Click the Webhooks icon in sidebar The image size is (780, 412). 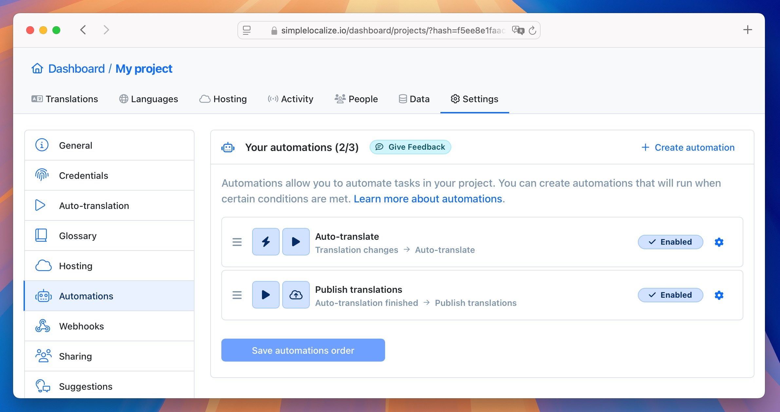coord(43,326)
